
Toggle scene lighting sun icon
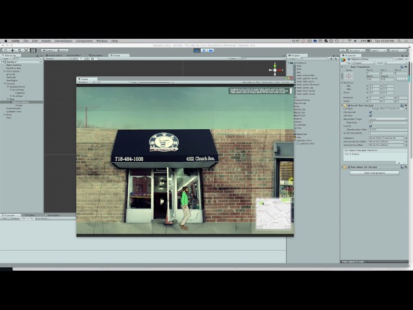click(81, 59)
